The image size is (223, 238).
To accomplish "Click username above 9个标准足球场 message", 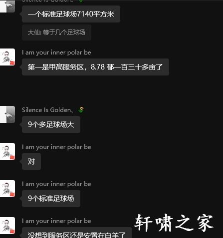I will coord(56,184).
